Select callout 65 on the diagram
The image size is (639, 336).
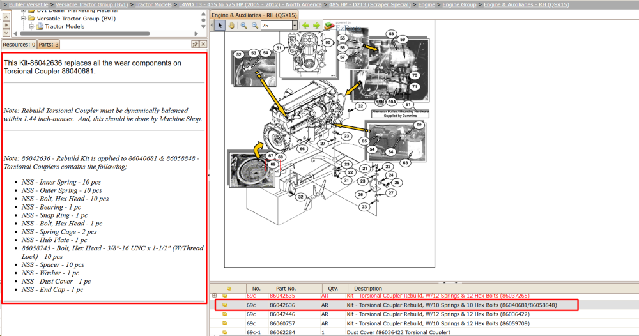click(364, 141)
